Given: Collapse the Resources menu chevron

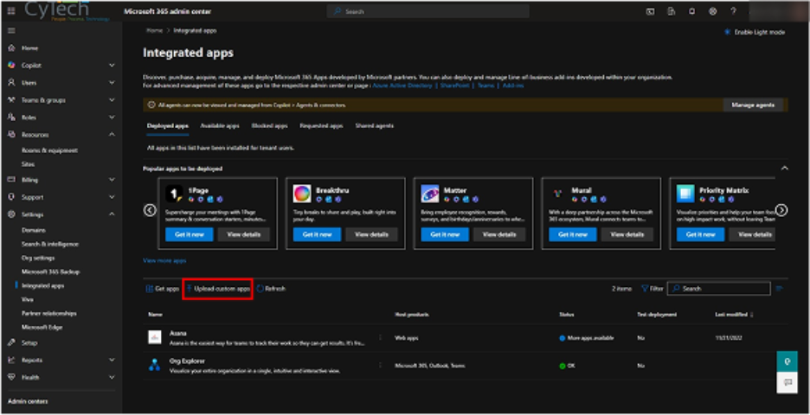Looking at the screenshot, I should coord(112,135).
